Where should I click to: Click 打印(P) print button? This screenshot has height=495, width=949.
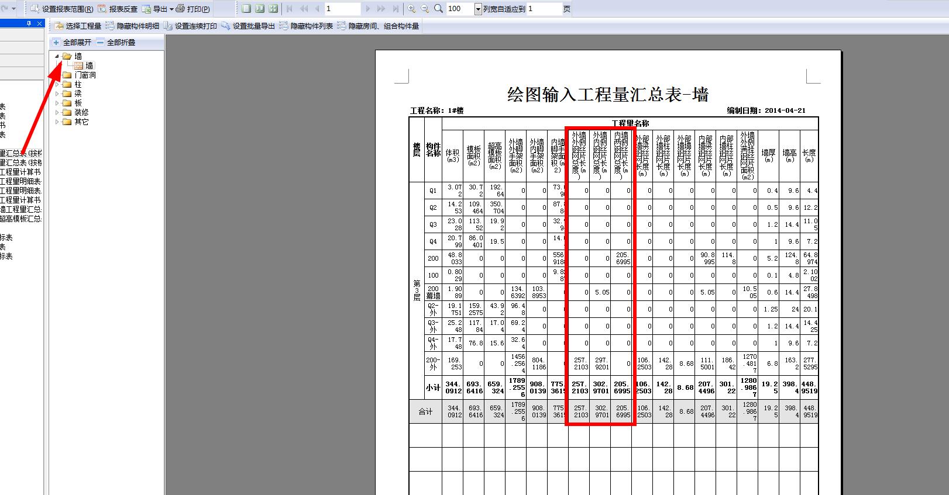tap(193, 9)
